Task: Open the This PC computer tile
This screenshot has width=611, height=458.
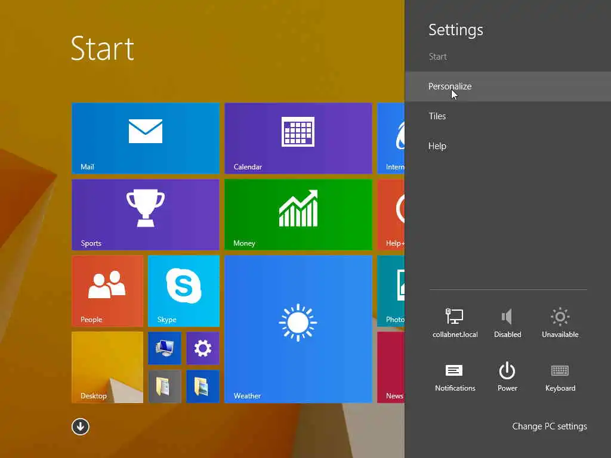Action: 165,348
